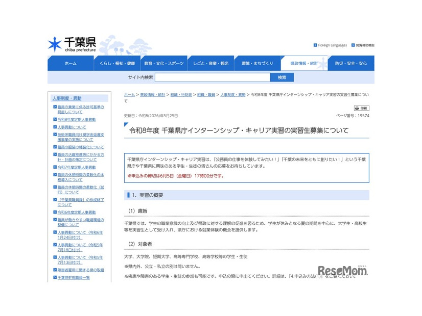Open sidebar link 職員が働きやすい職場環境の整備について
The height and width of the screenshot is (316, 422).
[x=81, y=222]
